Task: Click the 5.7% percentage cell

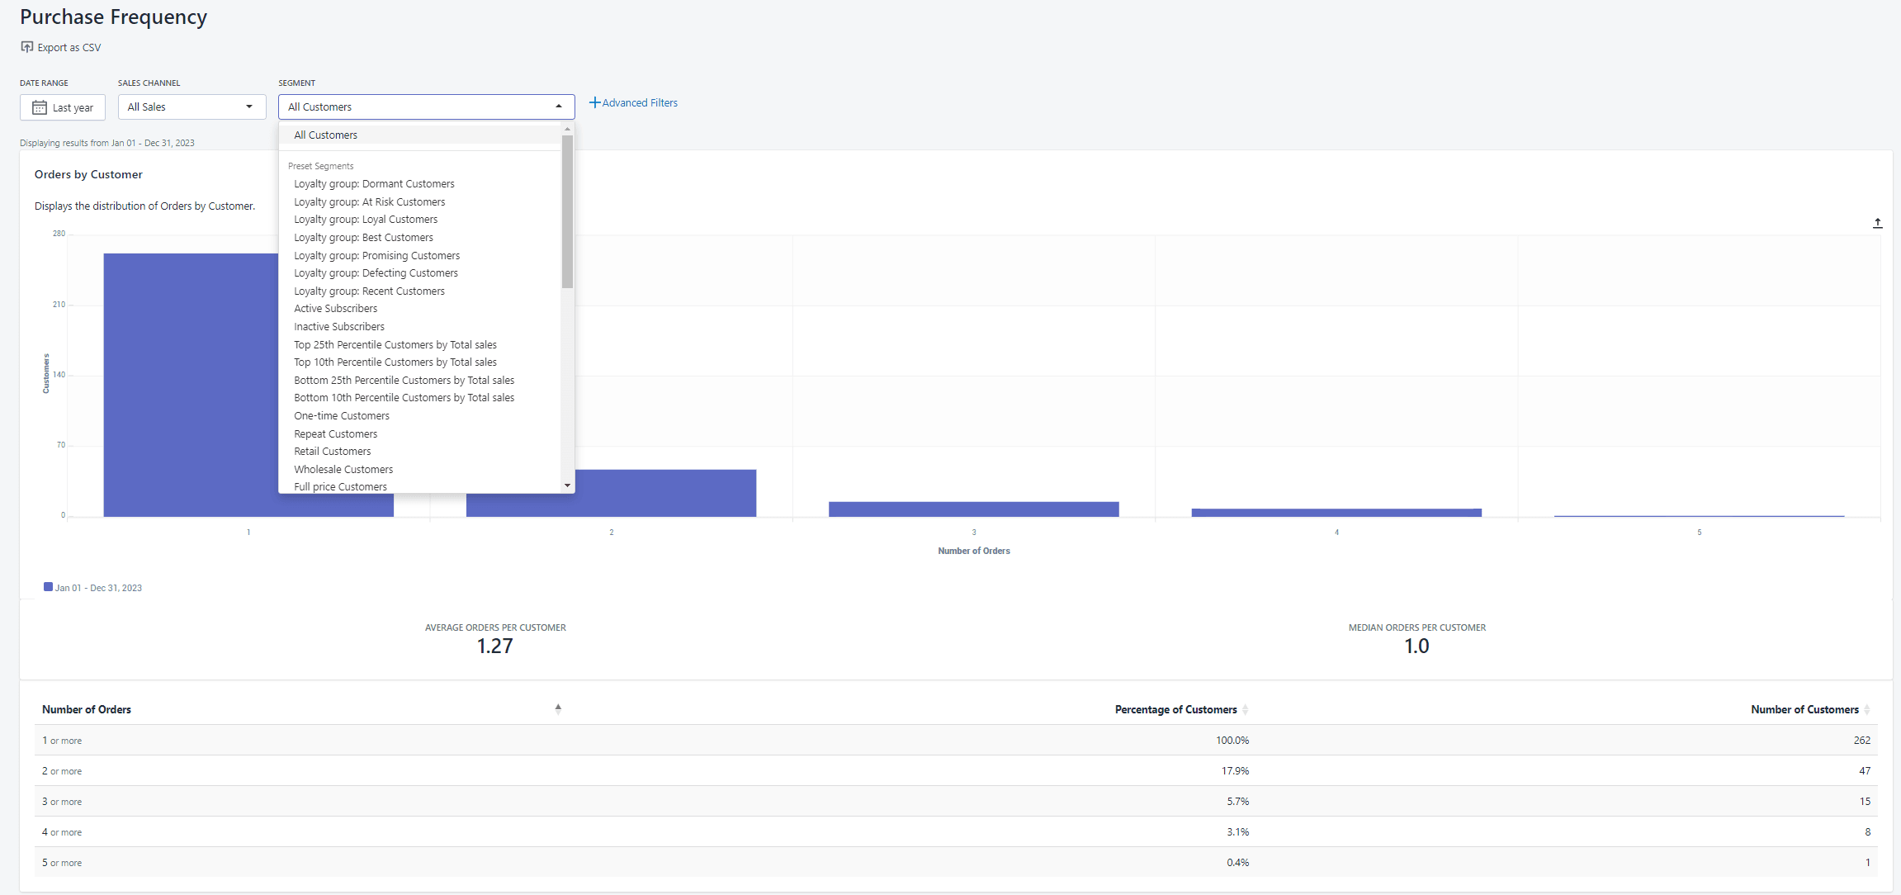Action: click(1237, 802)
